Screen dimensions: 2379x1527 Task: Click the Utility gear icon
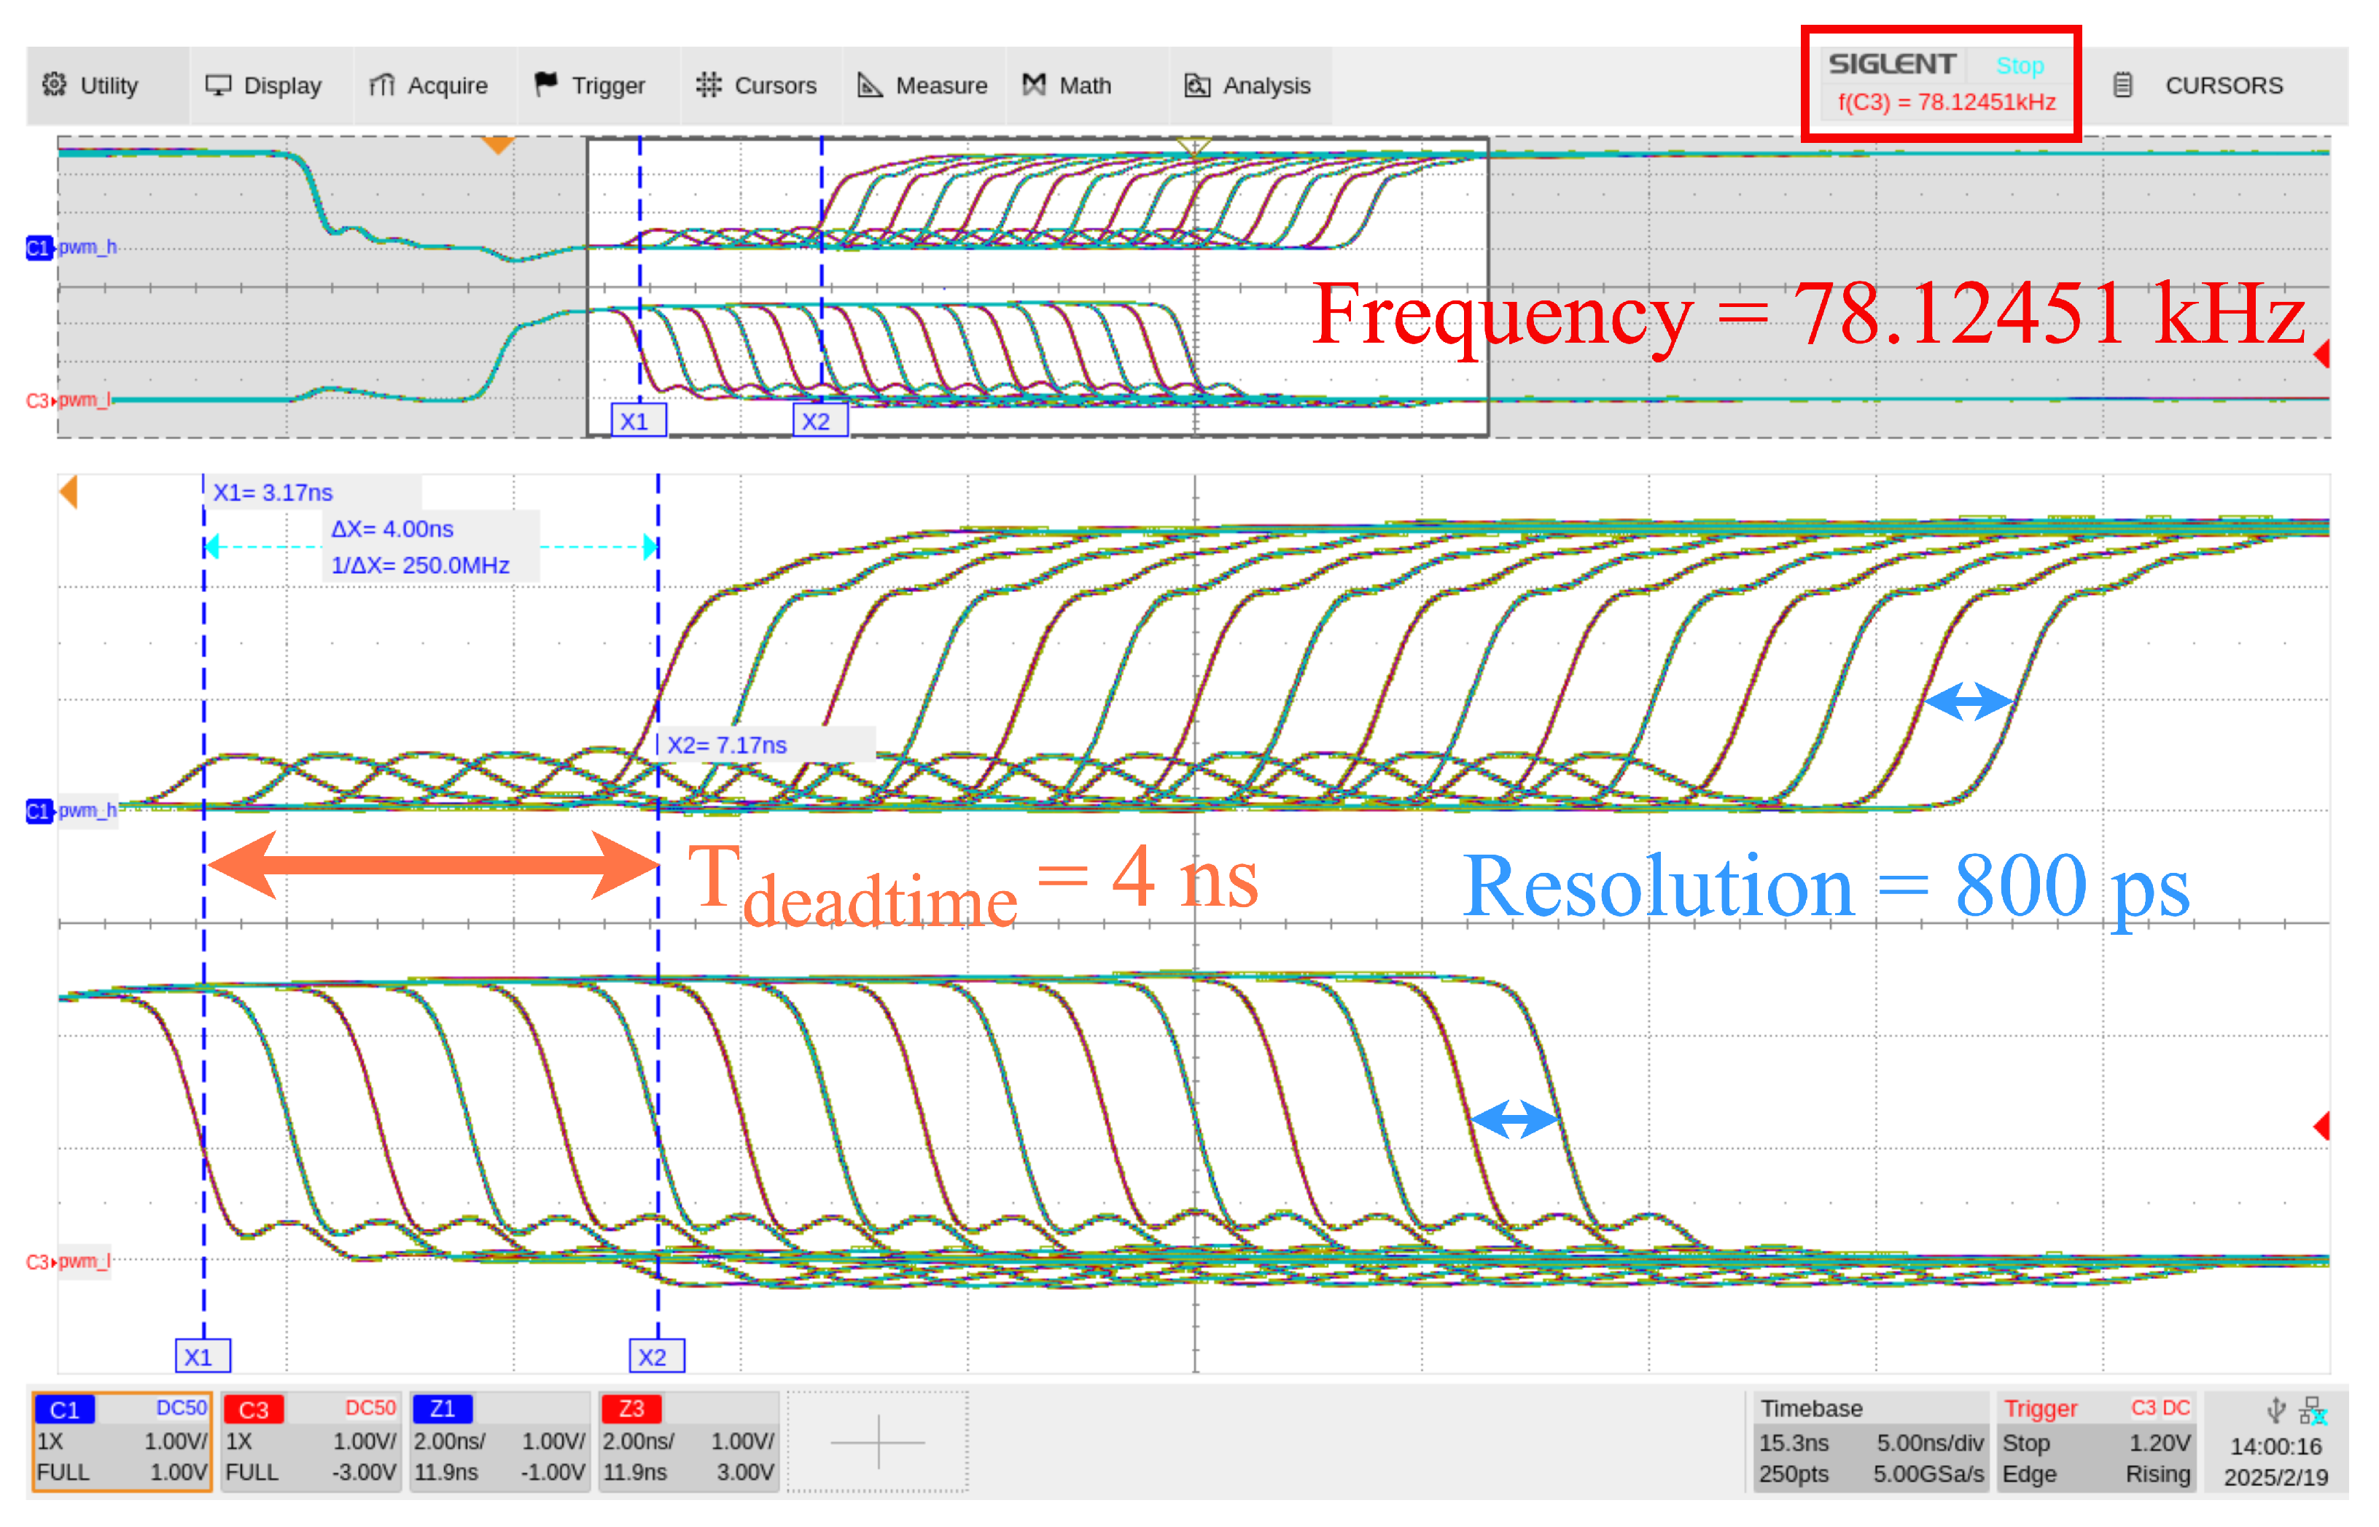[x=55, y=85]
